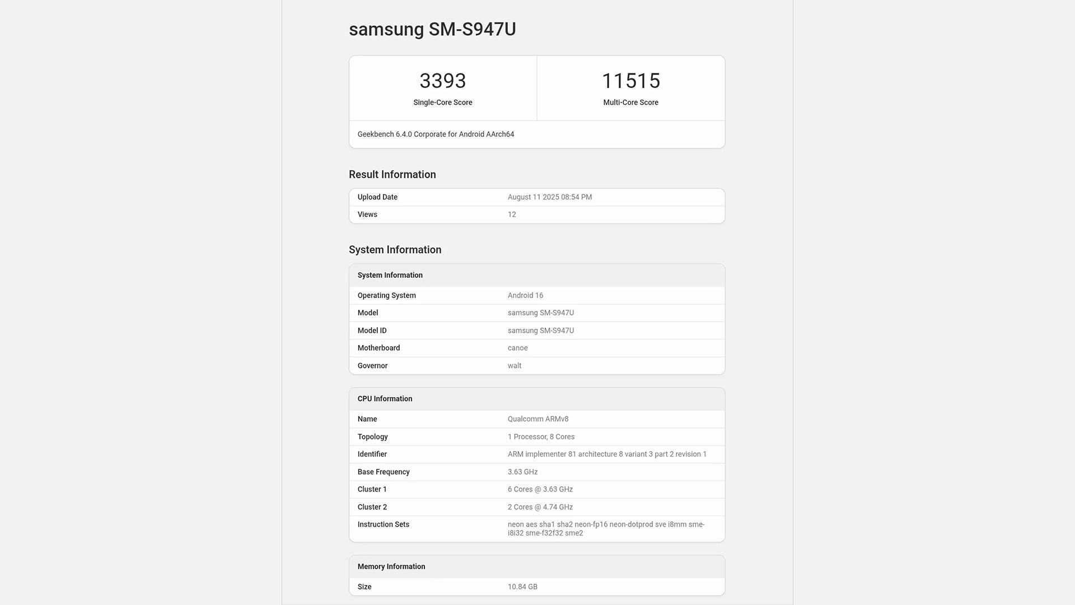Viewport: 1075px width, 605px height.
Task: Click the Geekbench 6.4.0 Corporate version text
Action: tap(436, 134)
